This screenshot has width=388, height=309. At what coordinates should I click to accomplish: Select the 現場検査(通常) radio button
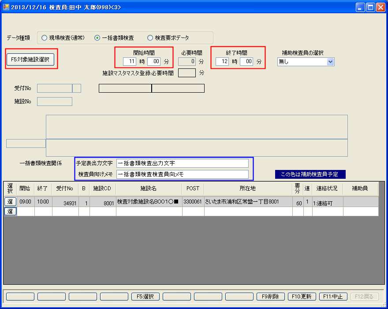coord(44,38)
